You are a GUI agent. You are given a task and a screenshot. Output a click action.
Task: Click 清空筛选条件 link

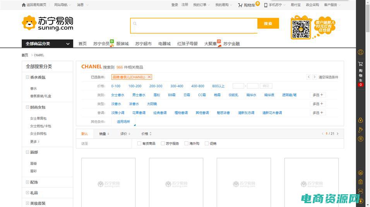click(328, 77)
